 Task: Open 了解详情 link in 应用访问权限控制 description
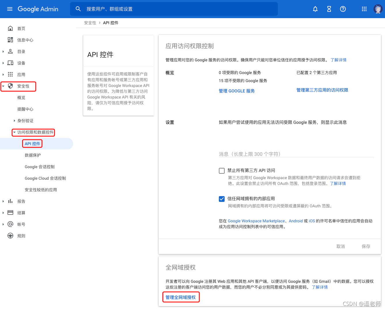338,60
